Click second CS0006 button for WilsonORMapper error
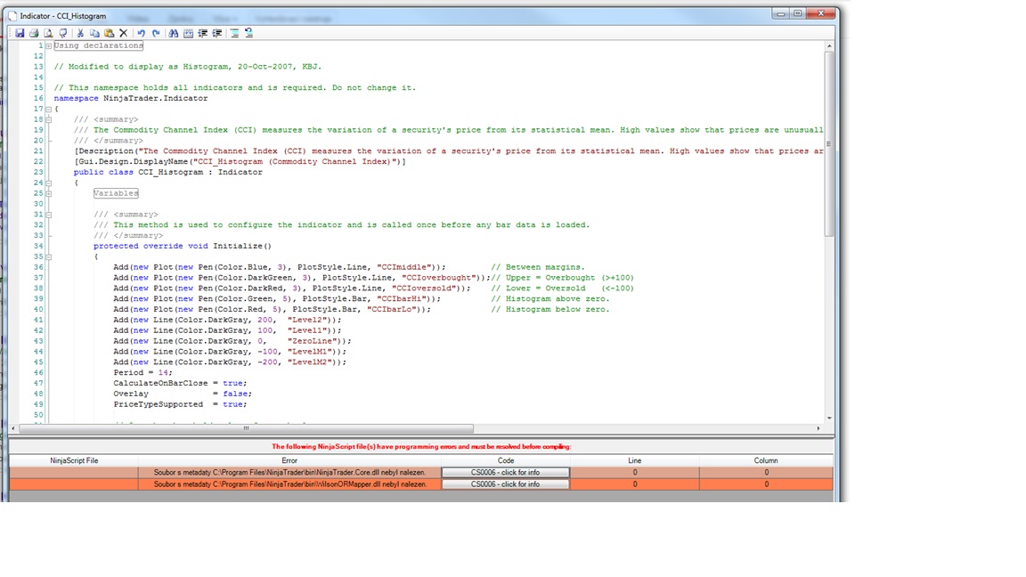The width and height of the screenshot is (1026, 577). pos(505,484)
